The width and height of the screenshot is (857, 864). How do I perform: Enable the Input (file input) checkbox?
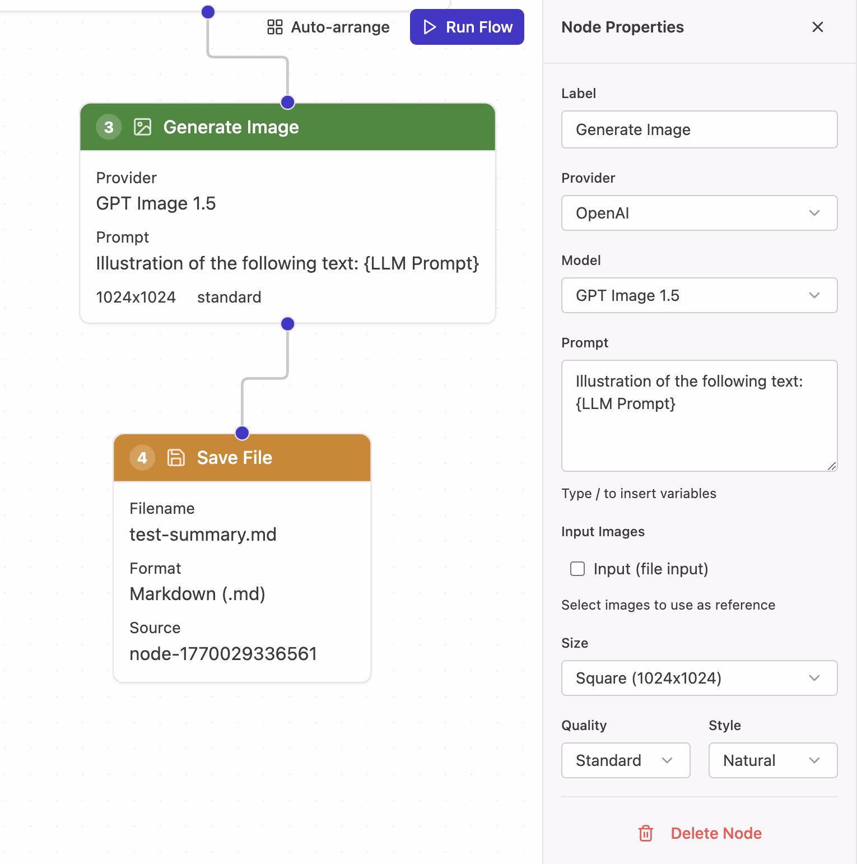pos(577,569)
